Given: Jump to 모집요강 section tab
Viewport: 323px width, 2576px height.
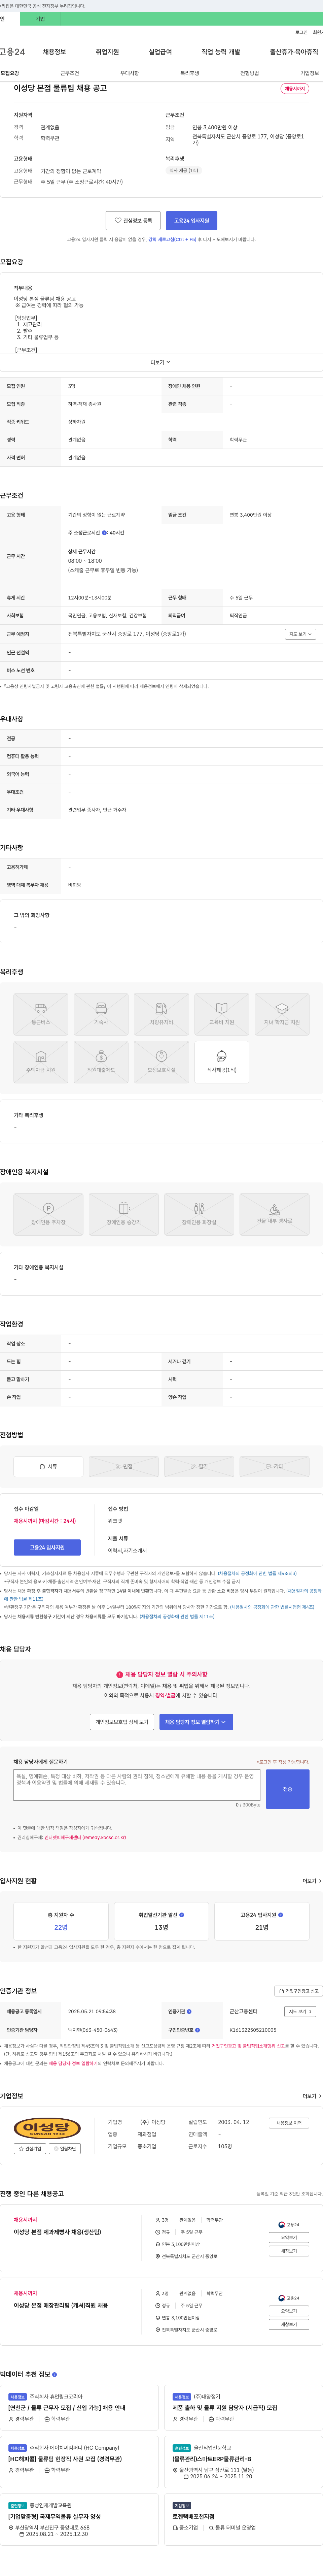Looking at the screenshot, I should 10,73.
